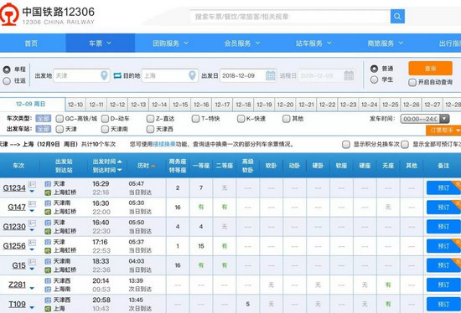The image size is (461, 313).
Task: Open the return date calendar icon
Action: coord(349,75)
